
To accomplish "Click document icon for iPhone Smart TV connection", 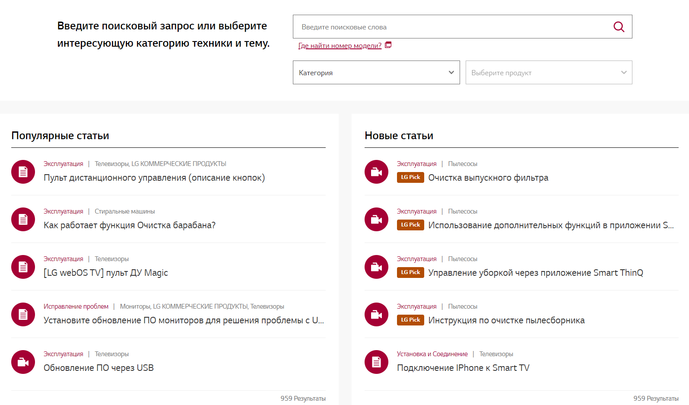I will click(x=376, y=362).
